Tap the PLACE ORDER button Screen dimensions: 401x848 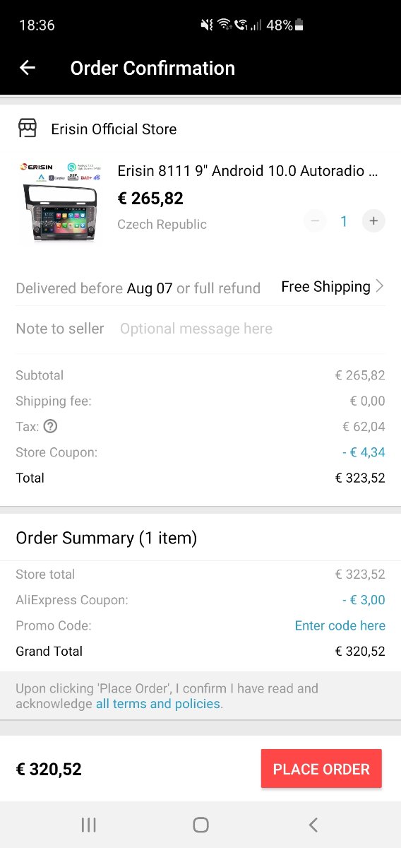pyautogui.click(x=321, y=769)
